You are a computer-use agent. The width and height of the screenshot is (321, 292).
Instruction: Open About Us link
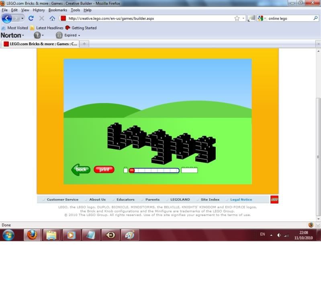coord(98,199)
